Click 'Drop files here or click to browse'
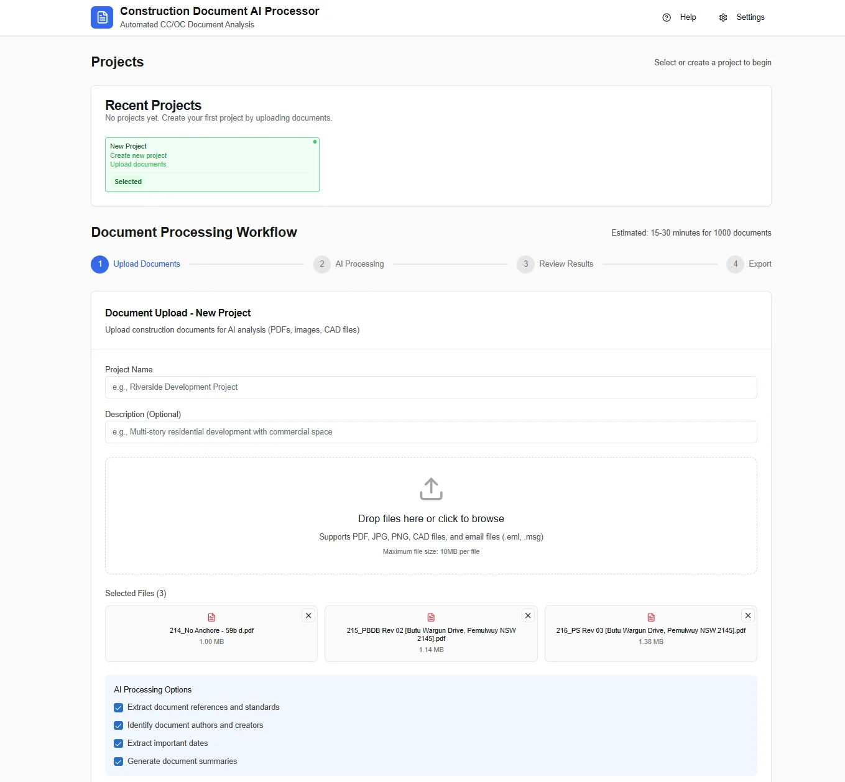 [x=431, y=518]
